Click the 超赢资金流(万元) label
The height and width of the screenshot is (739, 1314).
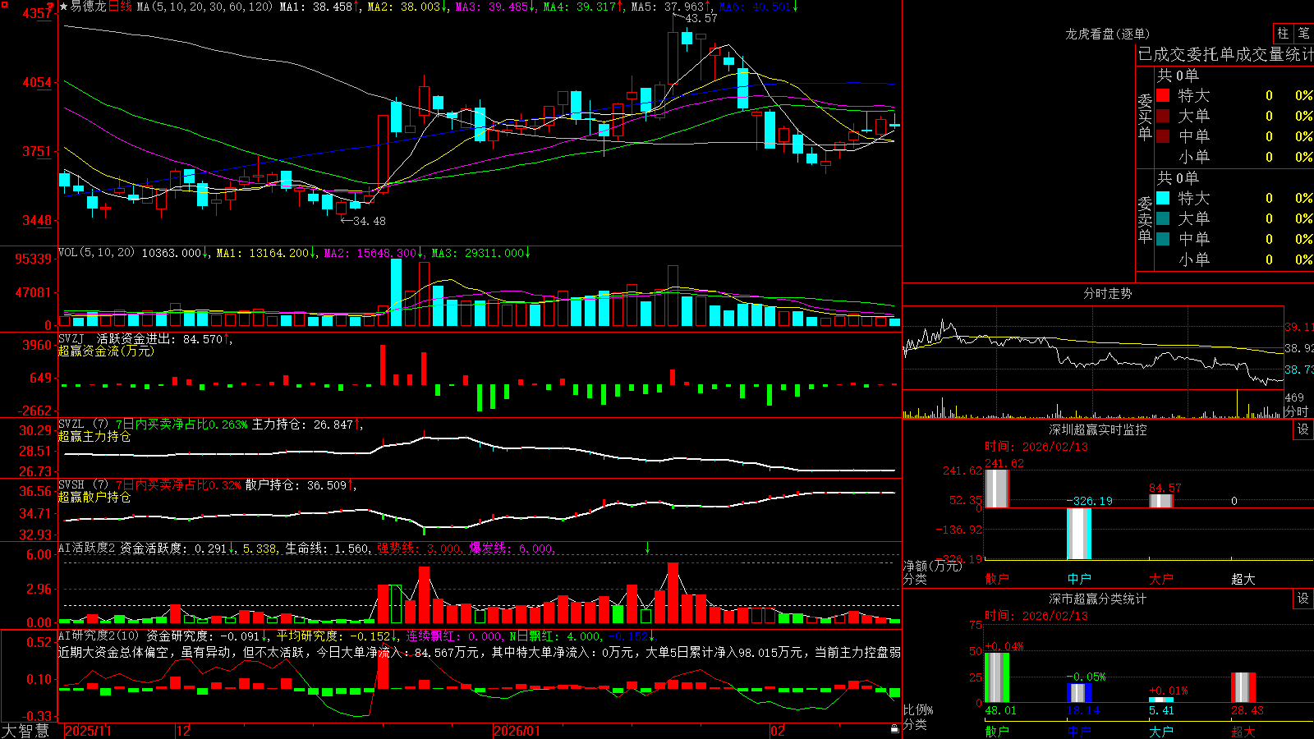106,351
